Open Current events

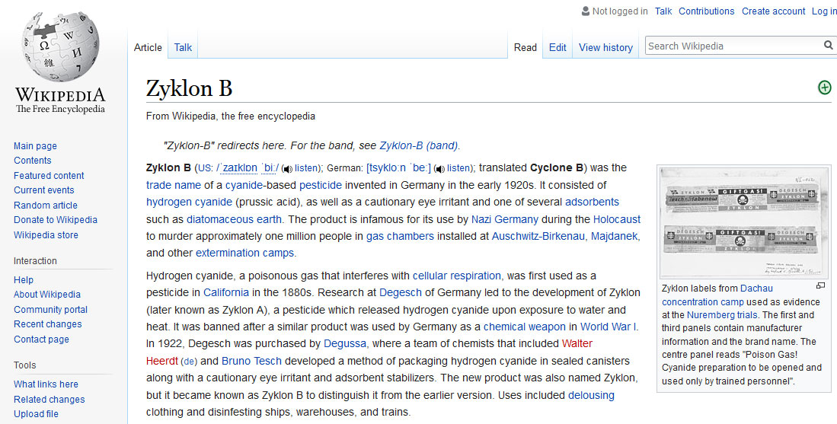43,190
